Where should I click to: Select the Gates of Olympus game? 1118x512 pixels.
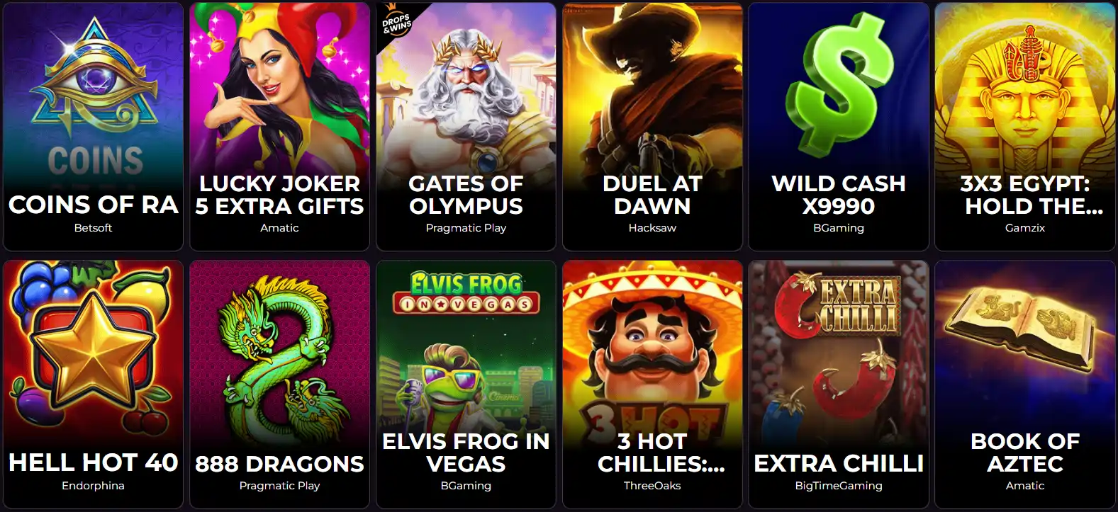coord(466,127)
